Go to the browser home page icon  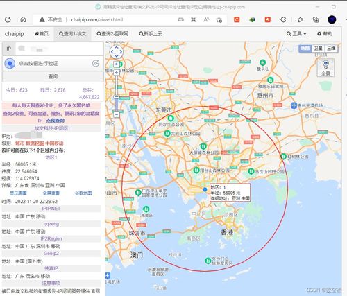coord(23,19)
